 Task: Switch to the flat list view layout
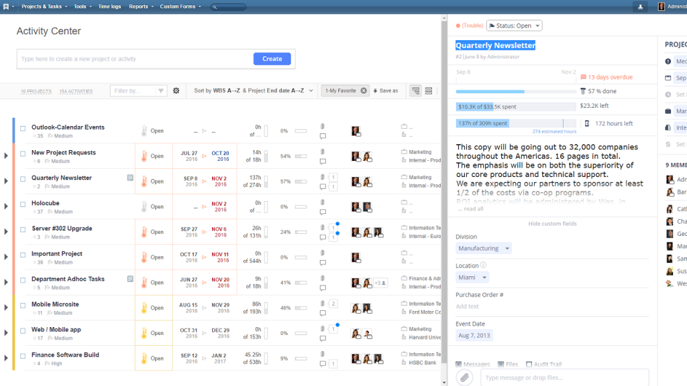coord(429,90)
